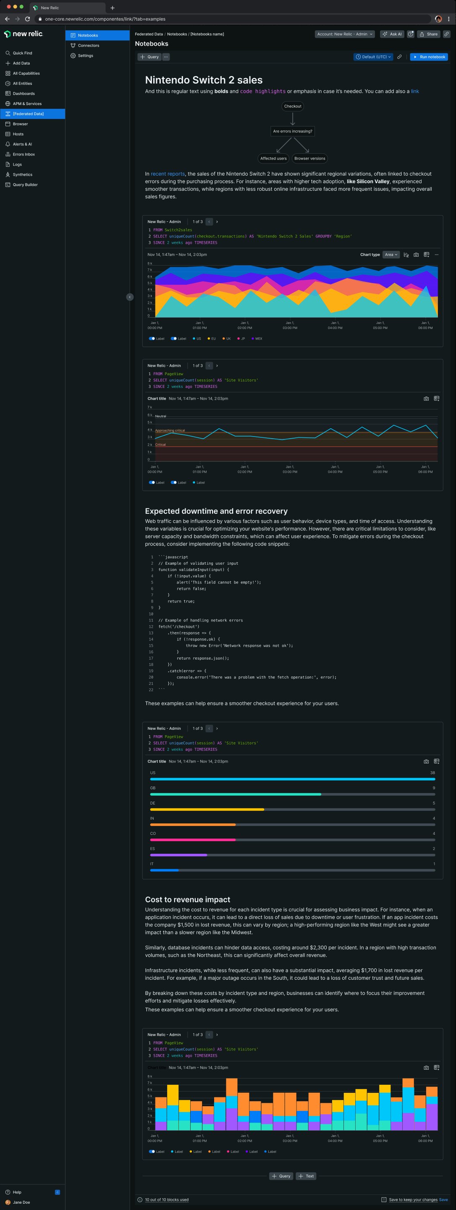Click the Save link at bottom right
456x1210 pixels.
pyautogui.click(x=443, y=1199)
